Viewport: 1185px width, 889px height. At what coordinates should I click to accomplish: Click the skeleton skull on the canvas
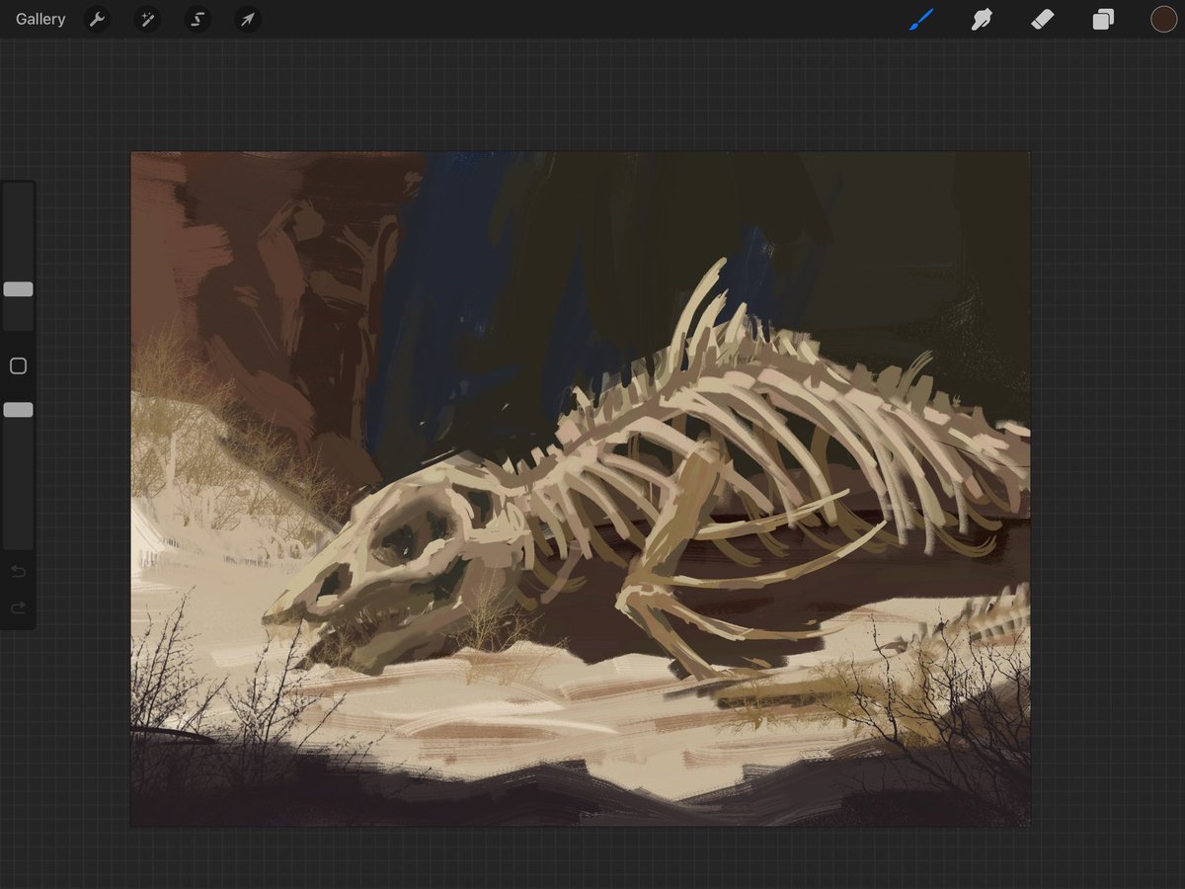[x=400, y=563]
